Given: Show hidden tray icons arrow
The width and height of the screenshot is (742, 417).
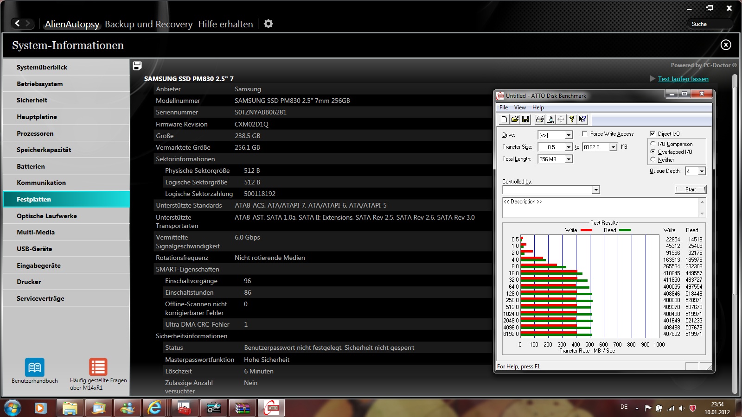Looking at the screenshot, I should 637,408.
